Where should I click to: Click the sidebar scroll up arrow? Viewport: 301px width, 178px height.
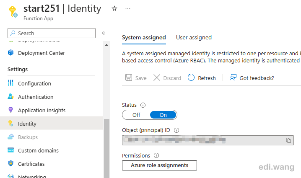[x=106, y=45]
